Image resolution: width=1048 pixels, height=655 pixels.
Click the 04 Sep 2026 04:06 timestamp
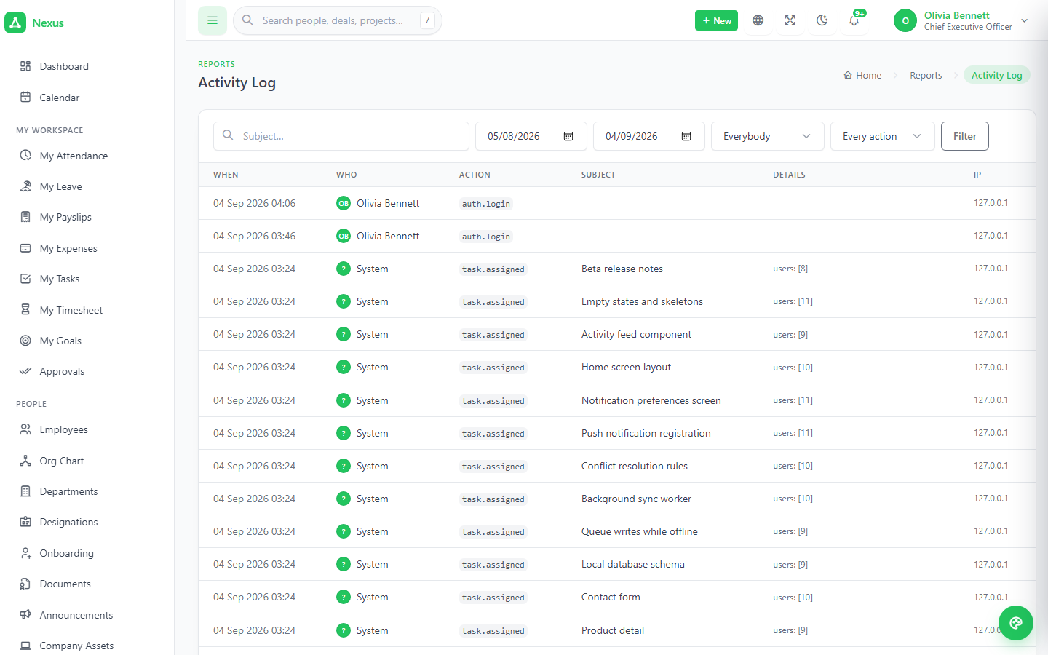(254, 203)
